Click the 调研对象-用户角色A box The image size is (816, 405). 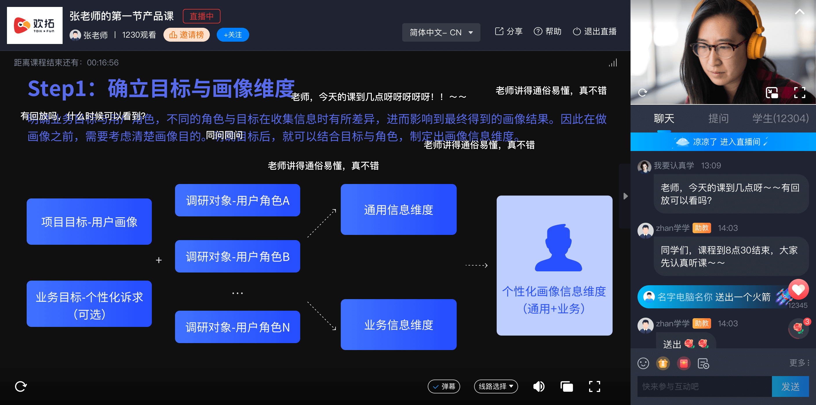pos(237,200)
